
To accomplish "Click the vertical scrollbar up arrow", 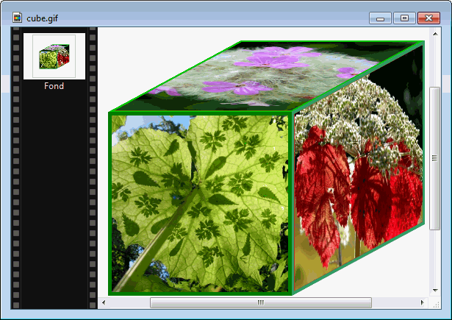I will pyautogui.click(x=435, y=34).
